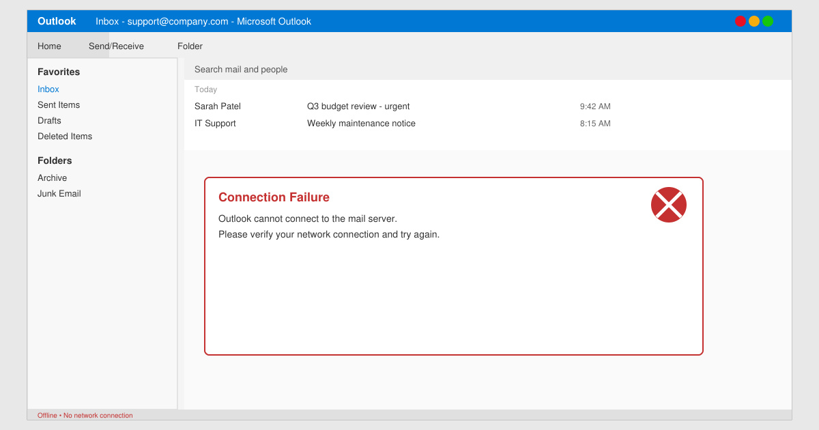
Task: Select the Q3 budget review - urgent subject
Action: click(x=358, y=106)
